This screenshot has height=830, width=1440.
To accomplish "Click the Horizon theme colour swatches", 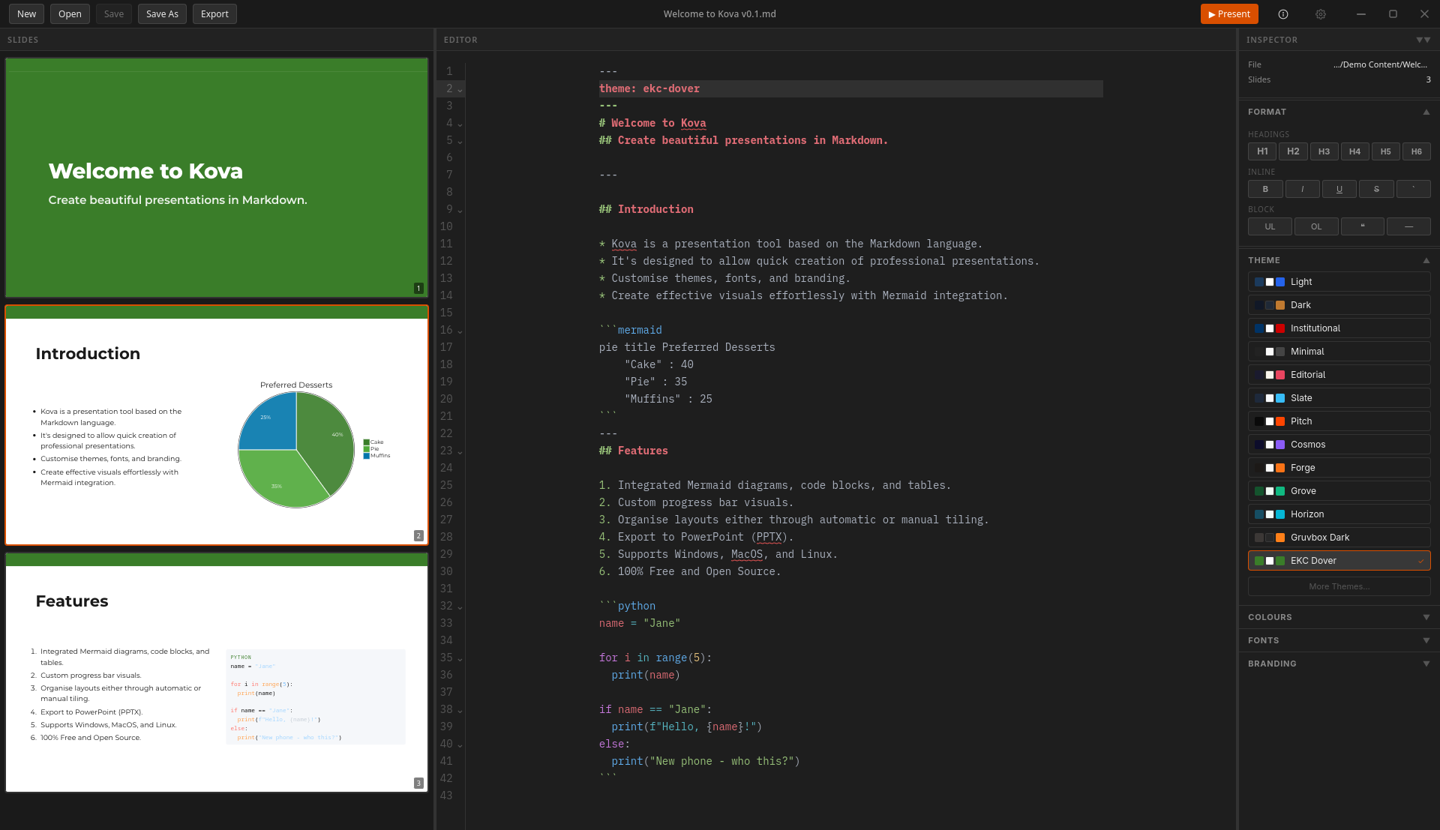I will [x=1270, y=514].
